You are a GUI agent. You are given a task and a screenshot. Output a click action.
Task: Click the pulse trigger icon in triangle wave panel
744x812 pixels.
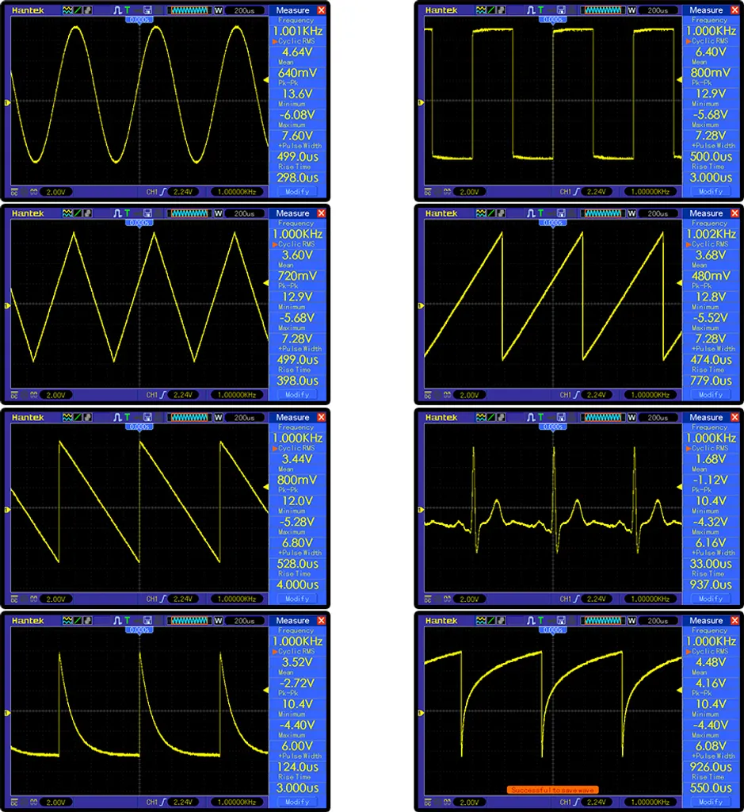click(x=117, y=213)
